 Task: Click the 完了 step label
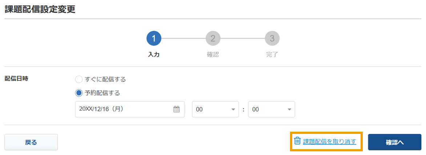(272, 54)
